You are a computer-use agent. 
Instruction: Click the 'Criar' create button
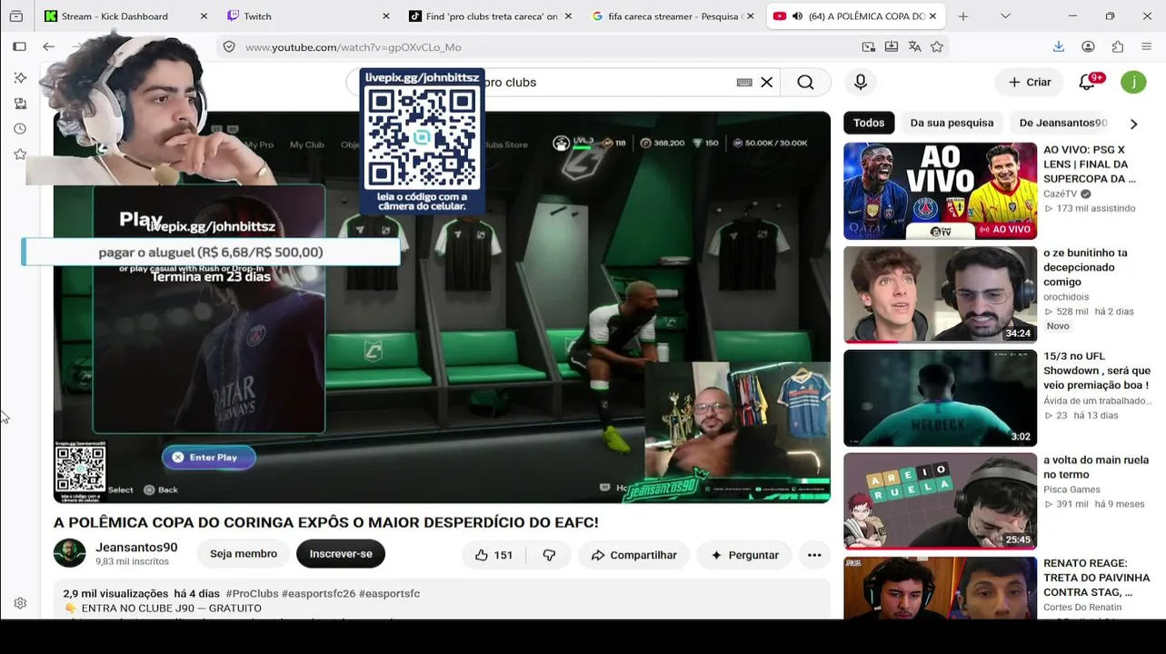[x=1030, y=82]
